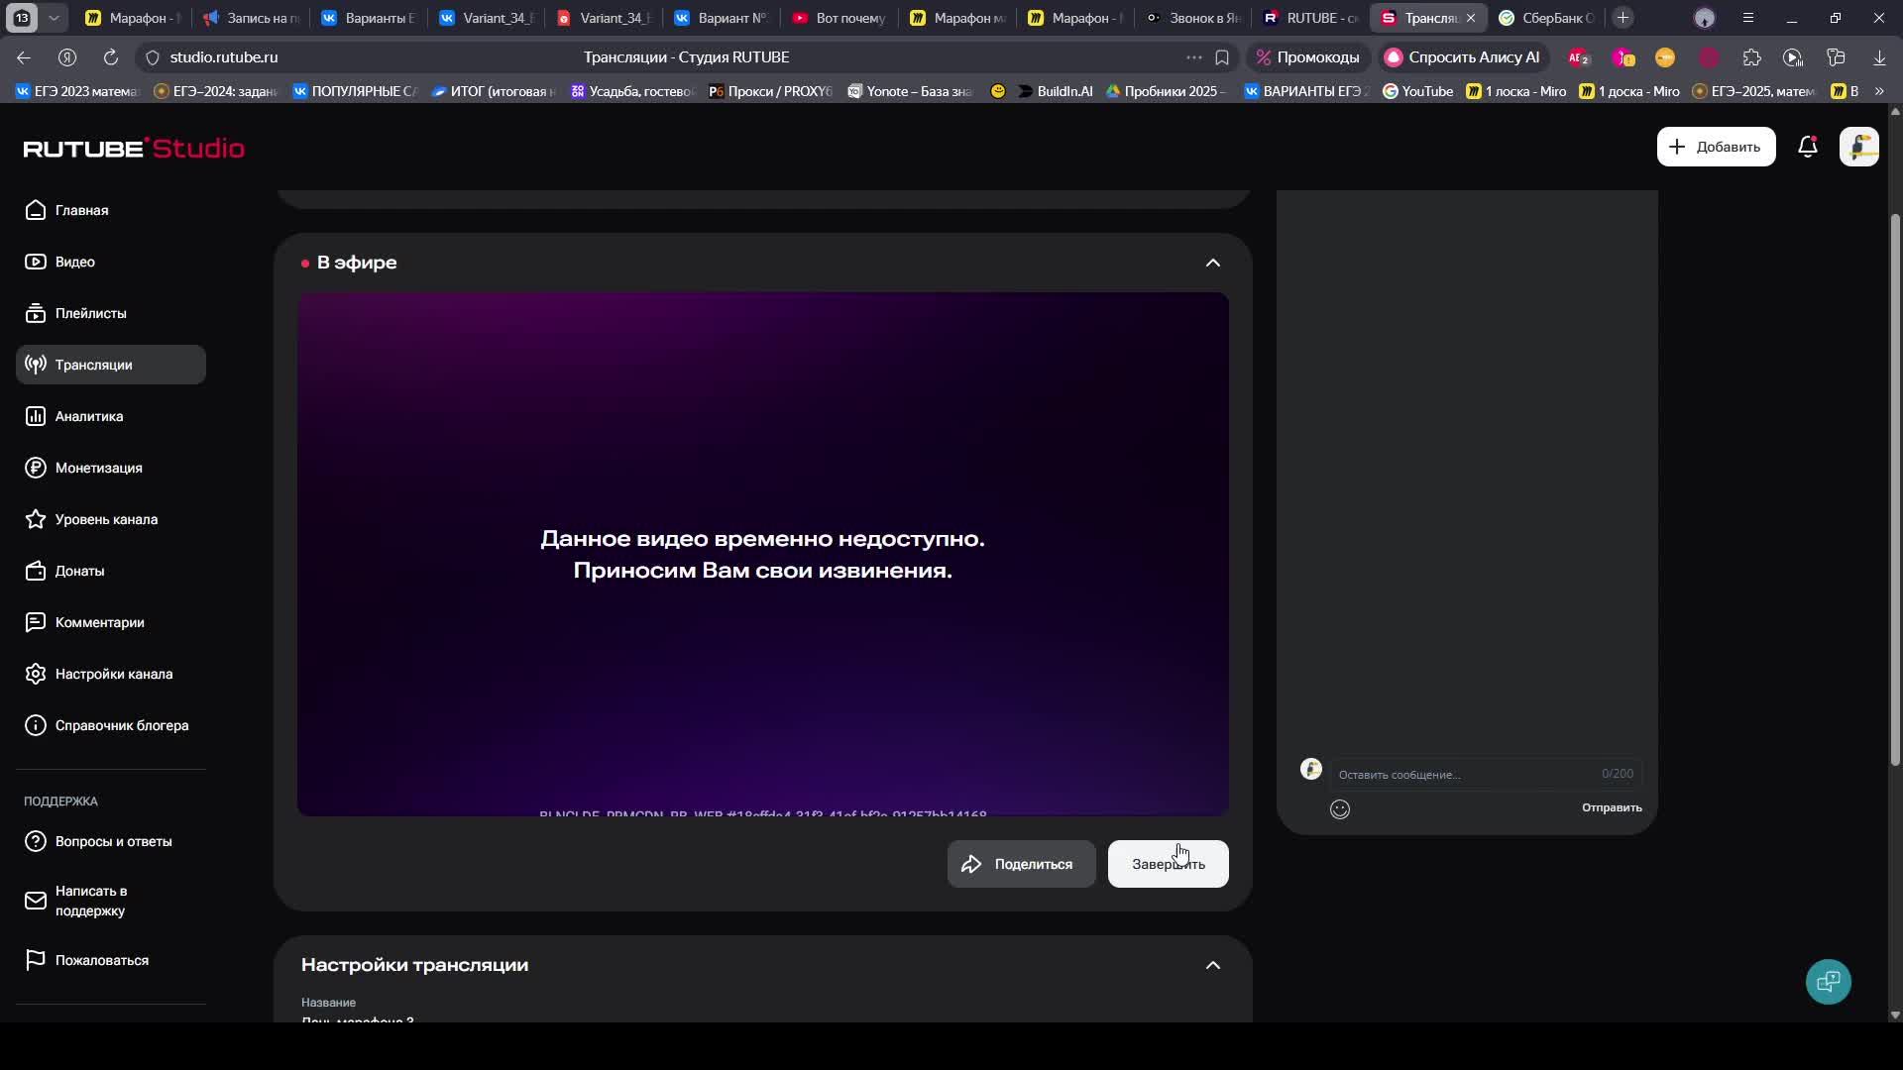1903x1070 pixels.
Task: Open a new browser tab
Action: pyautogui.click(x=1623, y=18)
